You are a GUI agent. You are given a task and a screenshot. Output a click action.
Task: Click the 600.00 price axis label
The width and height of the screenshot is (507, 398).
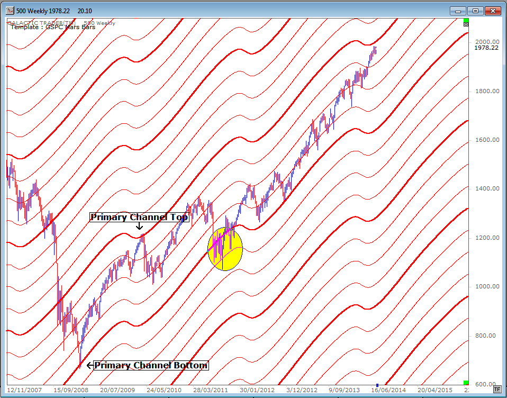[487, 384]
